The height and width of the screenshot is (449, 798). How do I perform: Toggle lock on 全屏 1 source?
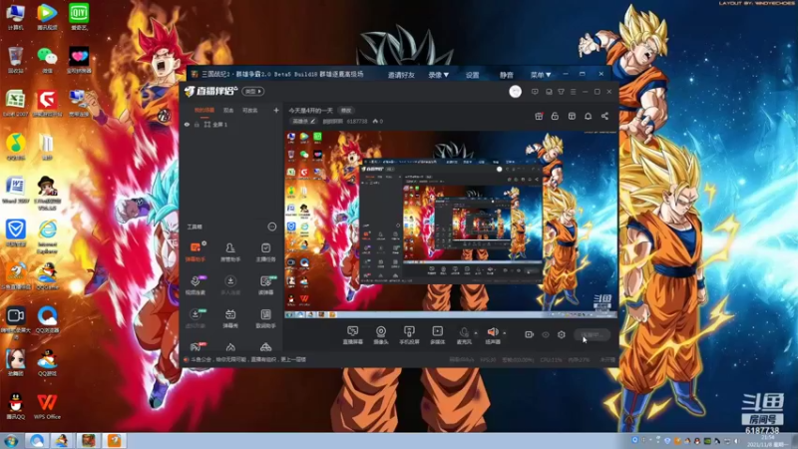(197, 124)
